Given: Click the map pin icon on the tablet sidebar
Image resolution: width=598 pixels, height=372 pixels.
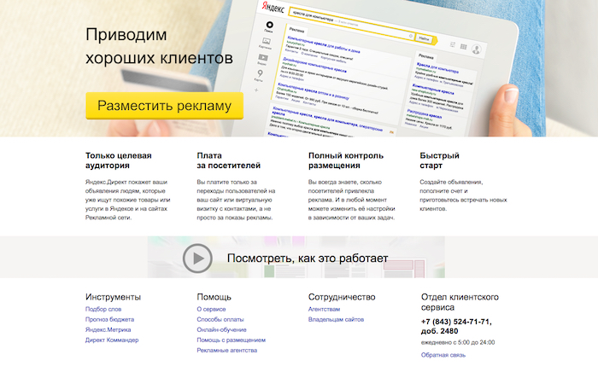Looking at the screenshot, I should coord(260,73).
